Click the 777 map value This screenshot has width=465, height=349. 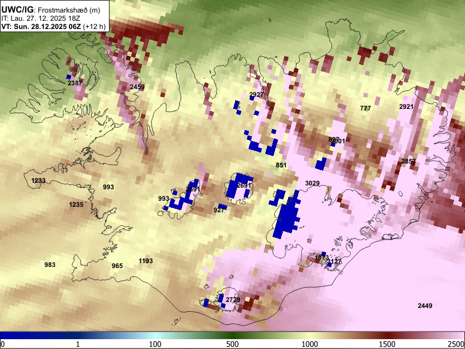tap(365, 108)
